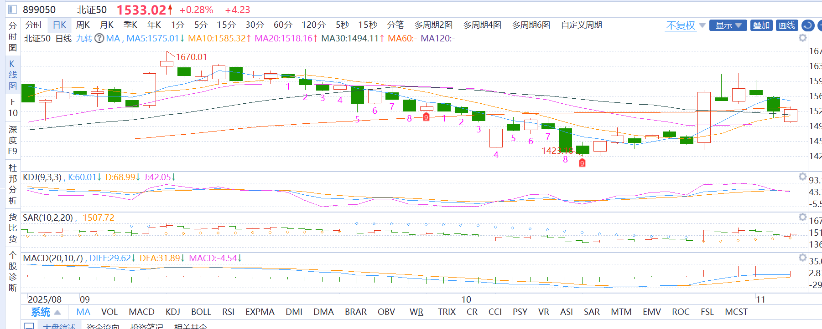Select the 60分 period

(283, 25)
